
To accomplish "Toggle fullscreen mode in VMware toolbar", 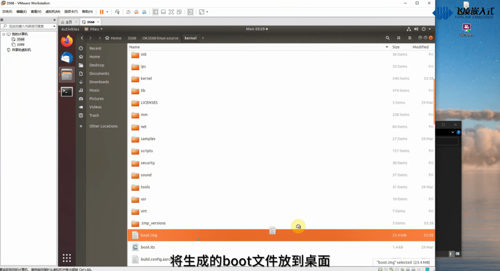I will (x=171, y=12).
